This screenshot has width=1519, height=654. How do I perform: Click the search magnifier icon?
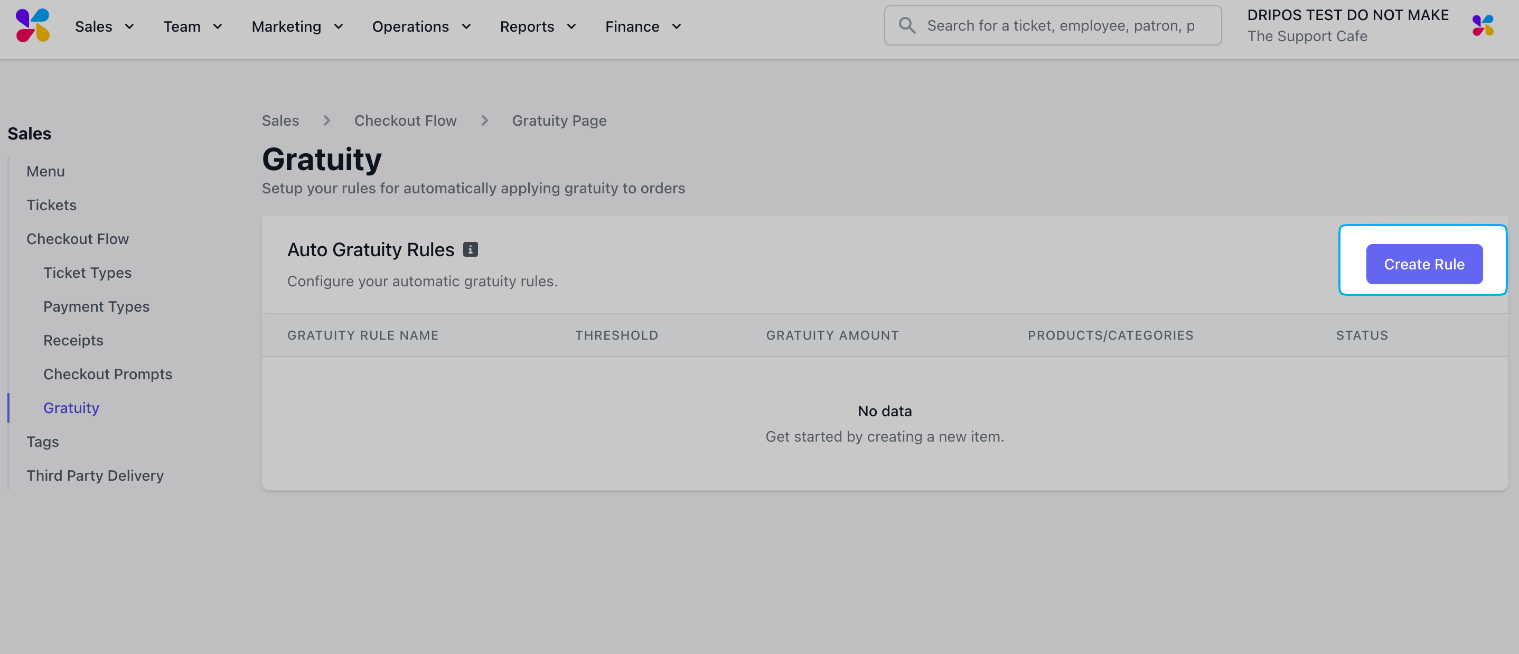tap(906, 25)
